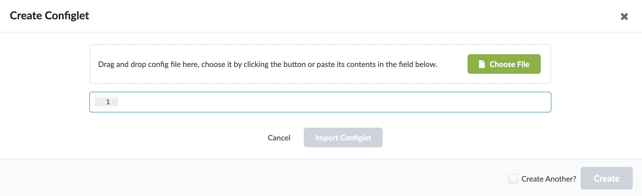
Task: Click the right end of the config editor field
Action: [x=540, y=102]
